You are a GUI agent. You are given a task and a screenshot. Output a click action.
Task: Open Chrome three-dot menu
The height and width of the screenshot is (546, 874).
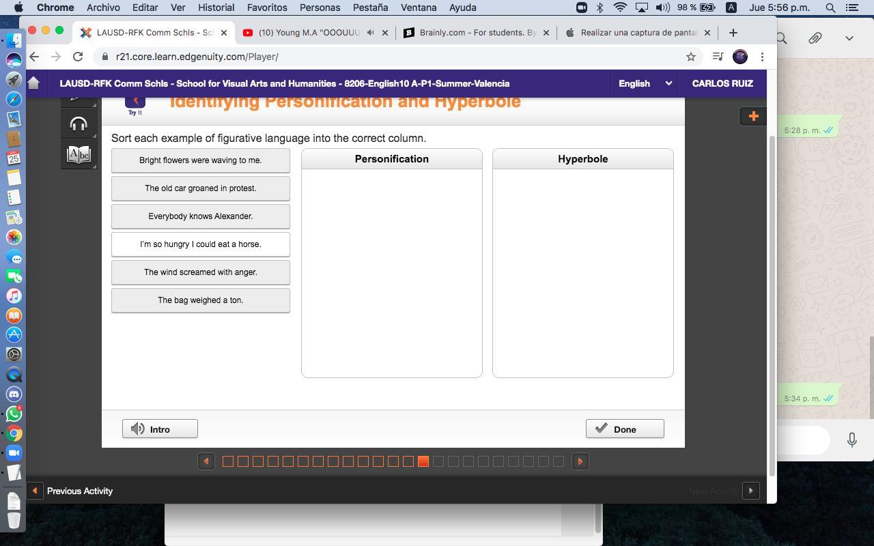pyautogui.click(x=762, y=57)
